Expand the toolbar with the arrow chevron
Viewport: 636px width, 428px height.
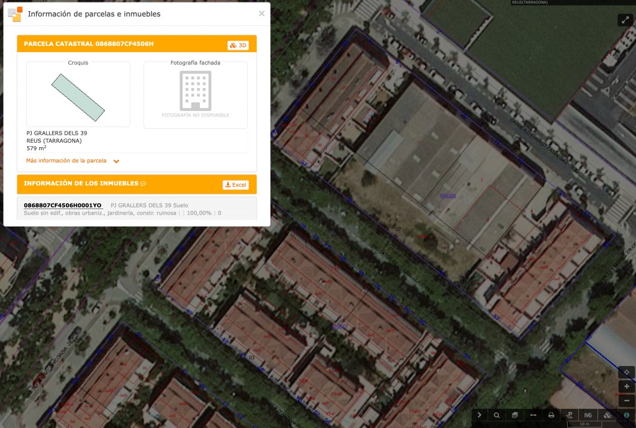tap(479, 414)
